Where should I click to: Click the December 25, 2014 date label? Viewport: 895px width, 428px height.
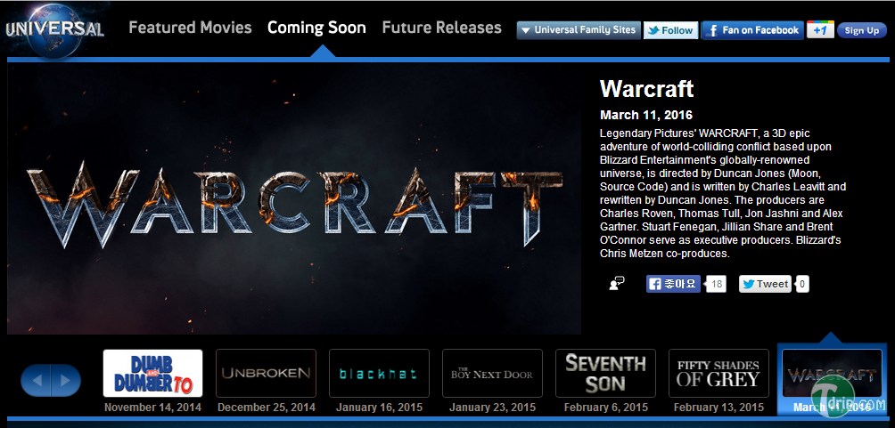[x=266, y=408]
